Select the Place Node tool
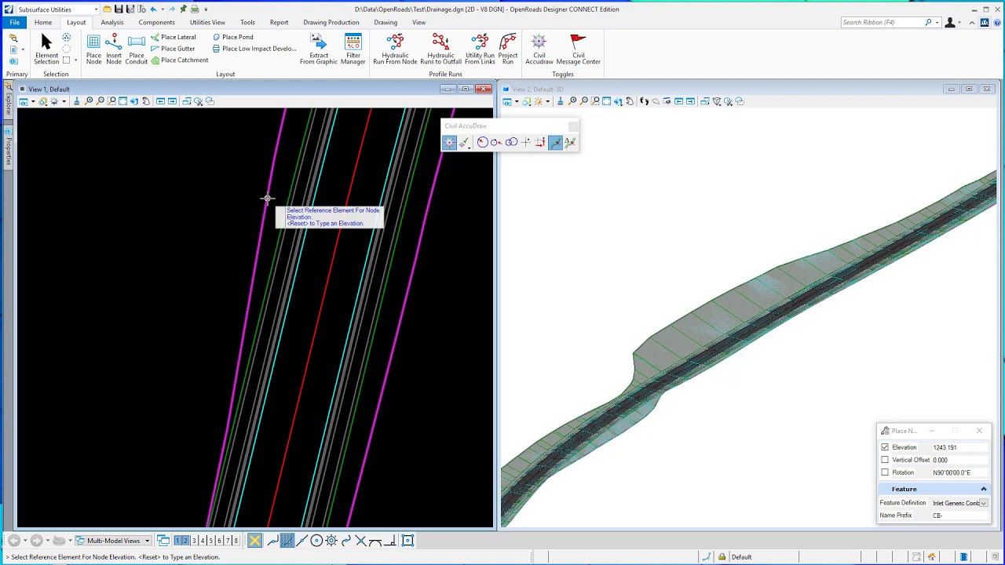The height and width of the screenshot is (565, 1005). point(93,49)
